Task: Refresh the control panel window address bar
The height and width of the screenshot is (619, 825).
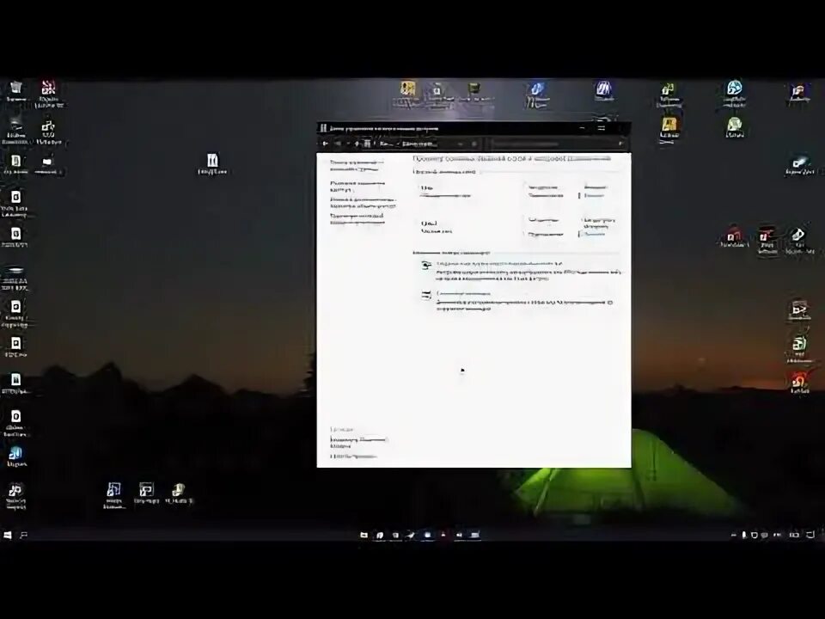Action: coord(474,144)
